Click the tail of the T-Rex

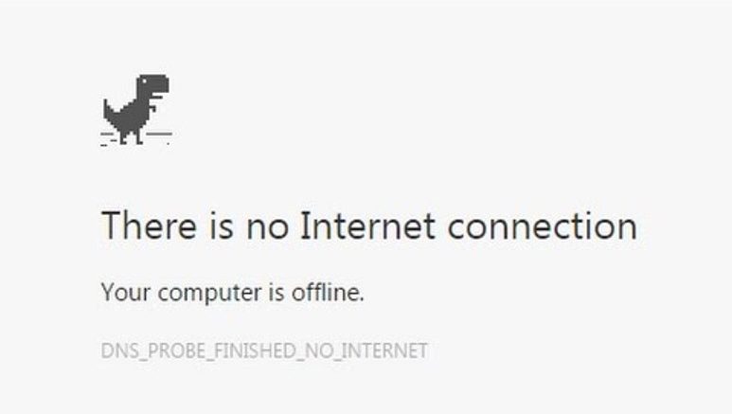(107, 110)
